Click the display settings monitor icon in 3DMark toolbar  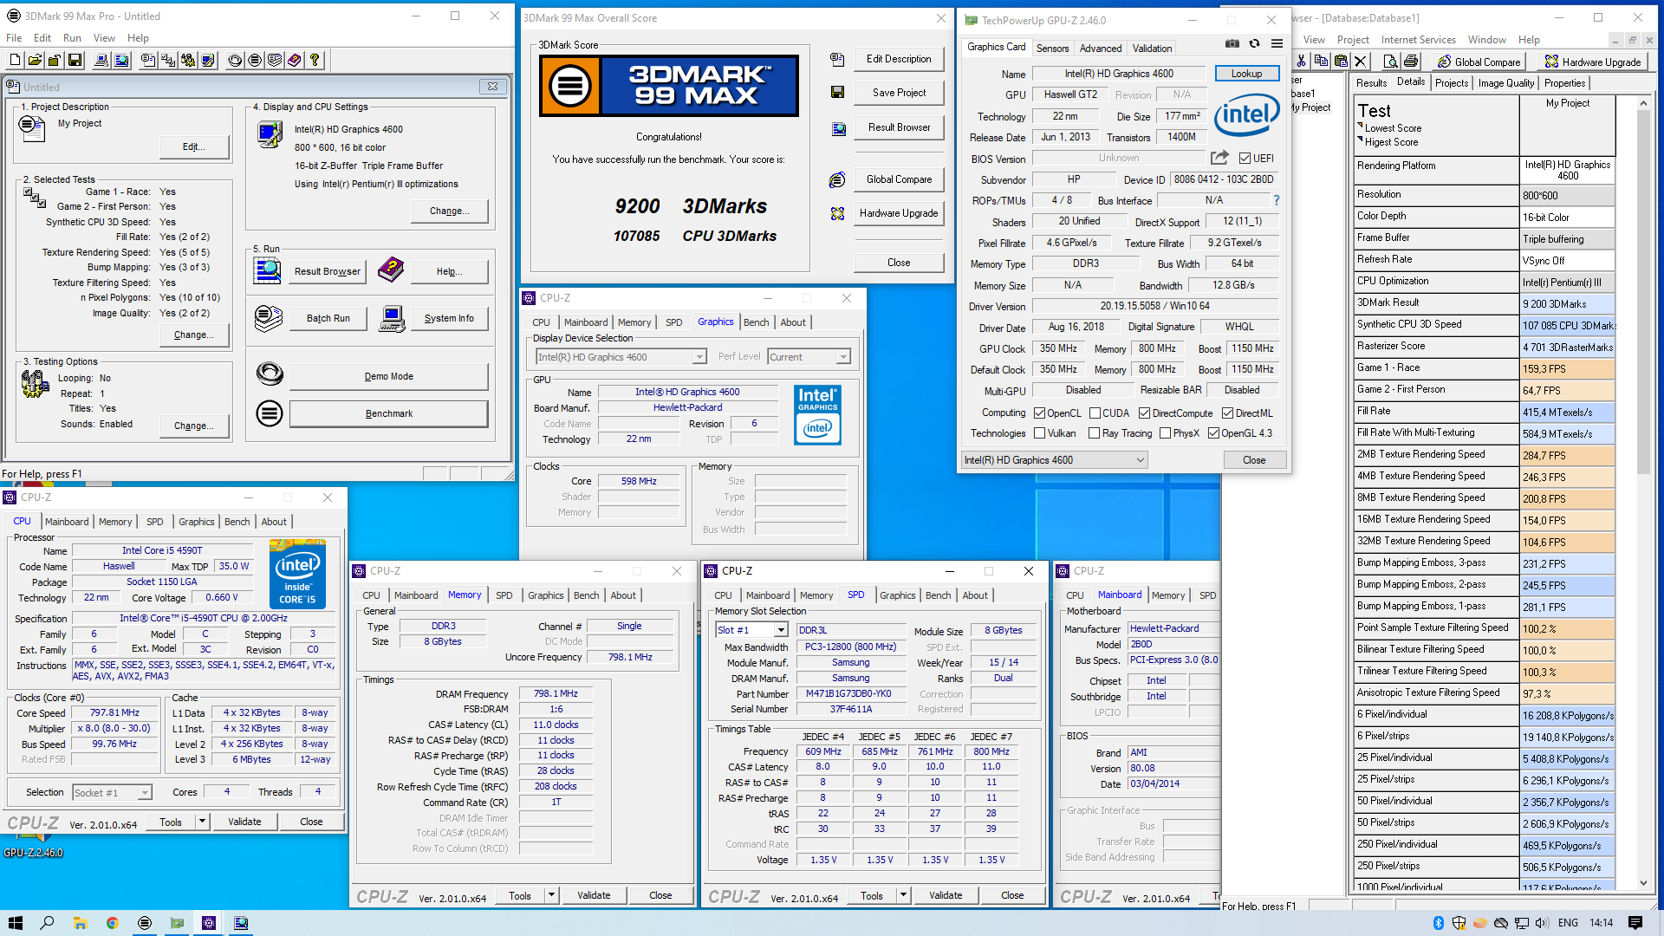pyautogui.click(x=208, y=60)
